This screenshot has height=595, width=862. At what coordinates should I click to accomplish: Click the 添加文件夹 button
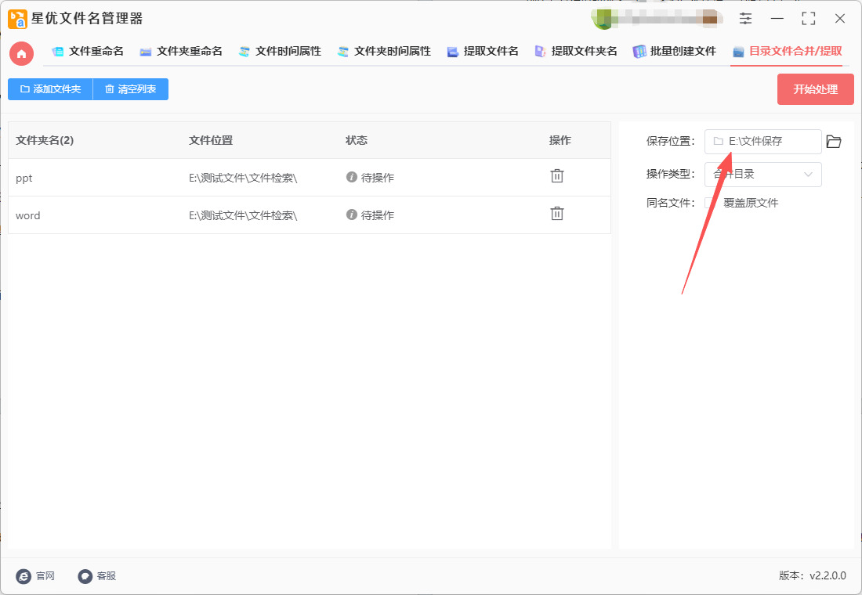(x=51, y=89)
